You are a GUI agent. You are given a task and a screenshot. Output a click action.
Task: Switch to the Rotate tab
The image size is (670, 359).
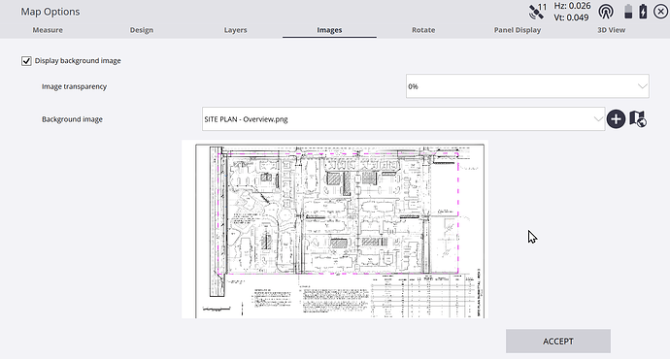coord(423,30)
